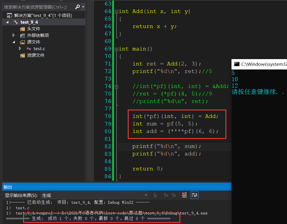Viewport: 287px width, 224px height.
Task: Click code line "return 0;"
Action: tap(147, 169)
